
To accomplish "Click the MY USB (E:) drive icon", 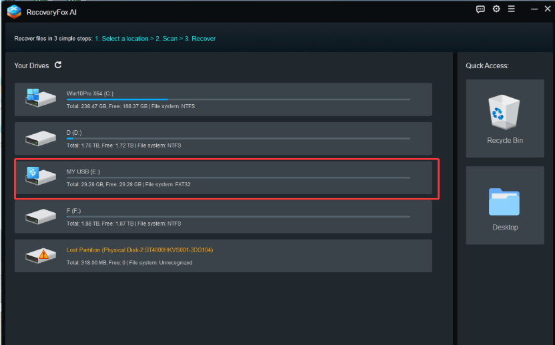I will click(40, 176).
